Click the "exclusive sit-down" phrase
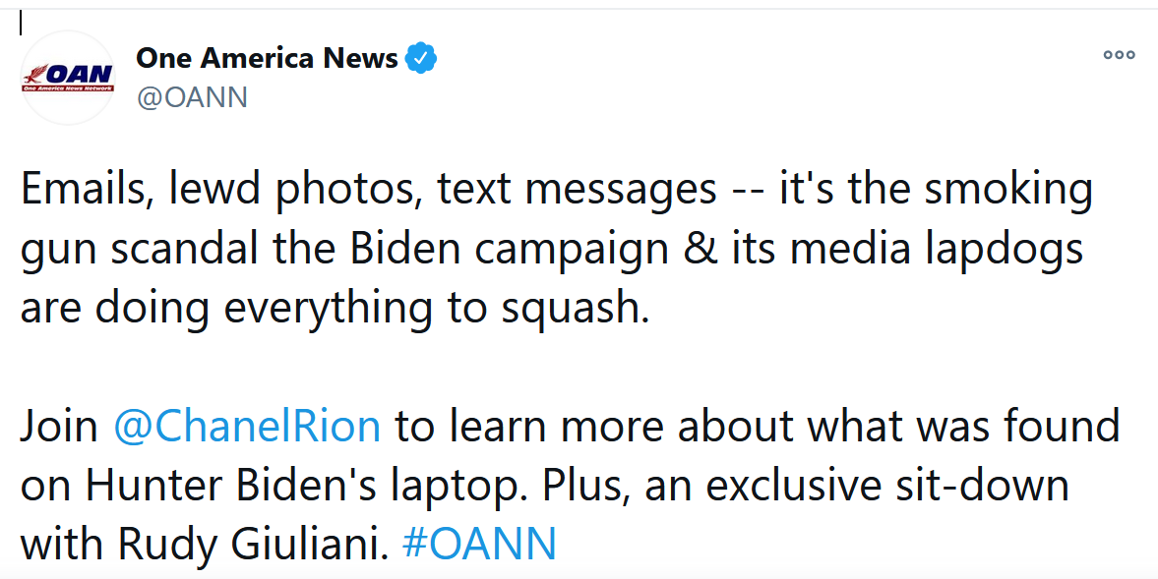The height and width of the screenshot is (579, 1158). pyautogui.click(x=887, y=485)
